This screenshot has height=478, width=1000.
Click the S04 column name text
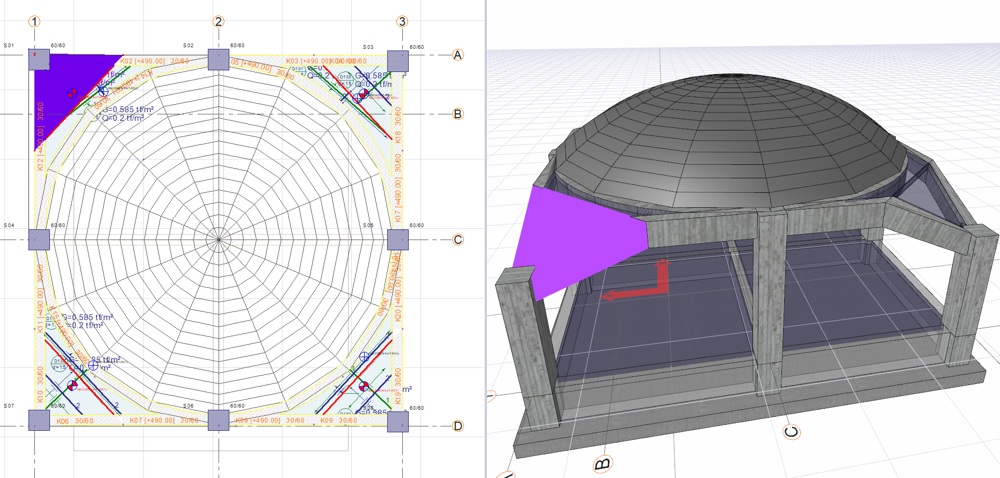click(9, 226)
